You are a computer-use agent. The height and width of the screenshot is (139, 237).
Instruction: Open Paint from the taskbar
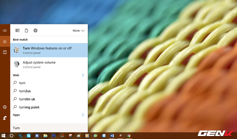click(79, 136)
